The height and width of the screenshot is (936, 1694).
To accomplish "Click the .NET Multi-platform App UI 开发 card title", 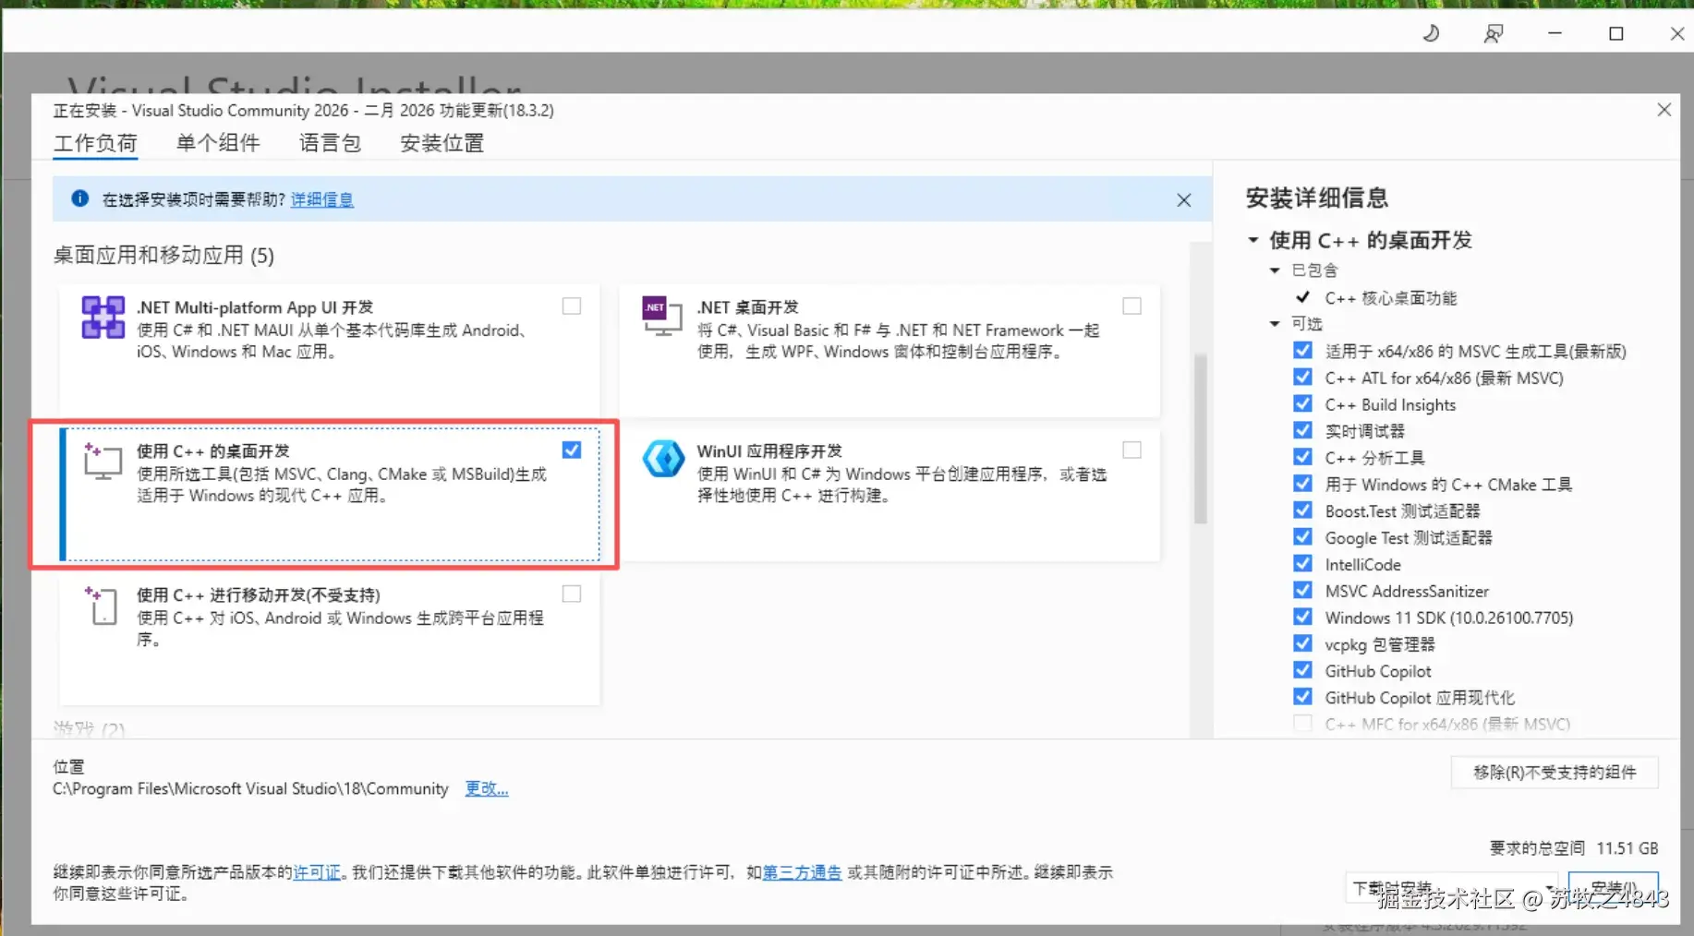I will (255, 306).
